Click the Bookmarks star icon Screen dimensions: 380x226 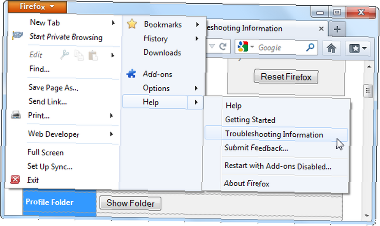pos(132,24)
